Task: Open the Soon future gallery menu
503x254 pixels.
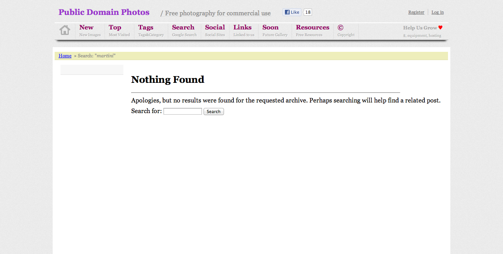Action: pyautogui.click(x=275, y=31)
